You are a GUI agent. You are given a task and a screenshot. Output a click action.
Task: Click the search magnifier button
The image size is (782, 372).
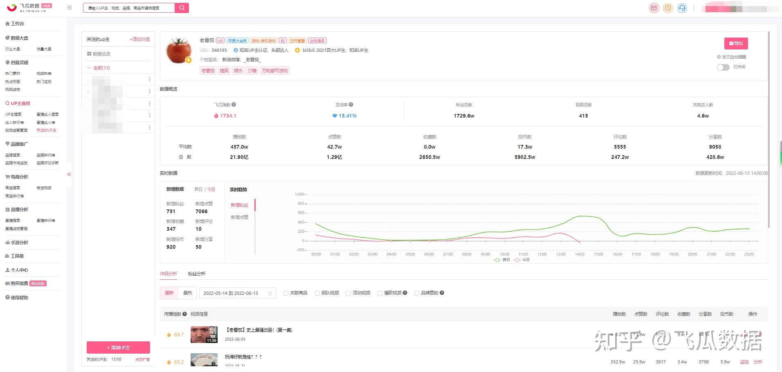(x=182, y=8)
